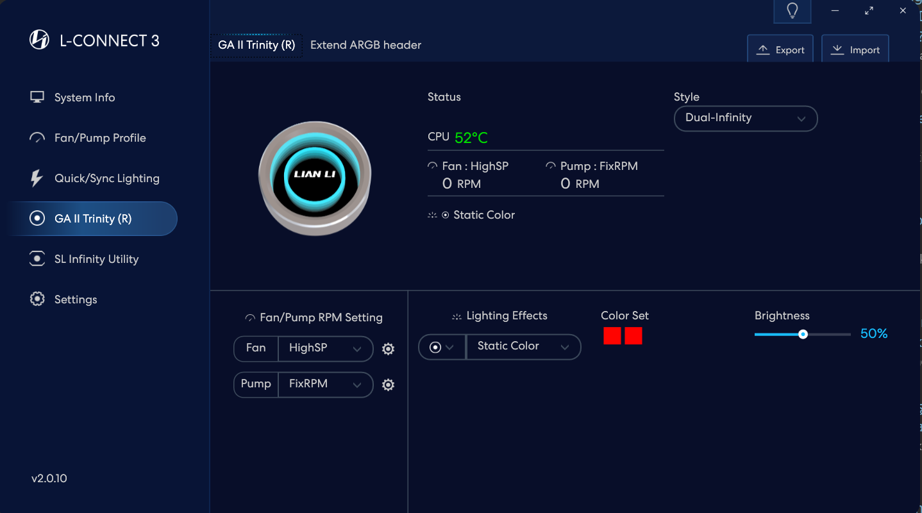
Task: Click the version label v2.0.10
Action: [x=49, y=478]
